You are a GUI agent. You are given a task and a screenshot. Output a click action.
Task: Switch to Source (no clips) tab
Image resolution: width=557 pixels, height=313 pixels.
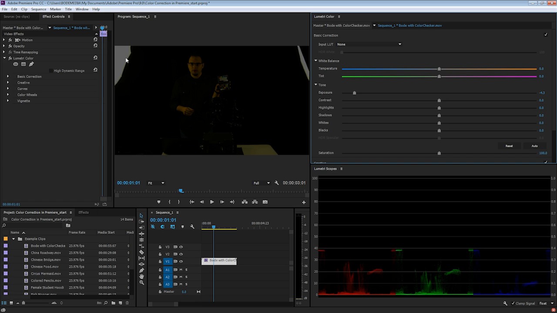tap(17, 17)
